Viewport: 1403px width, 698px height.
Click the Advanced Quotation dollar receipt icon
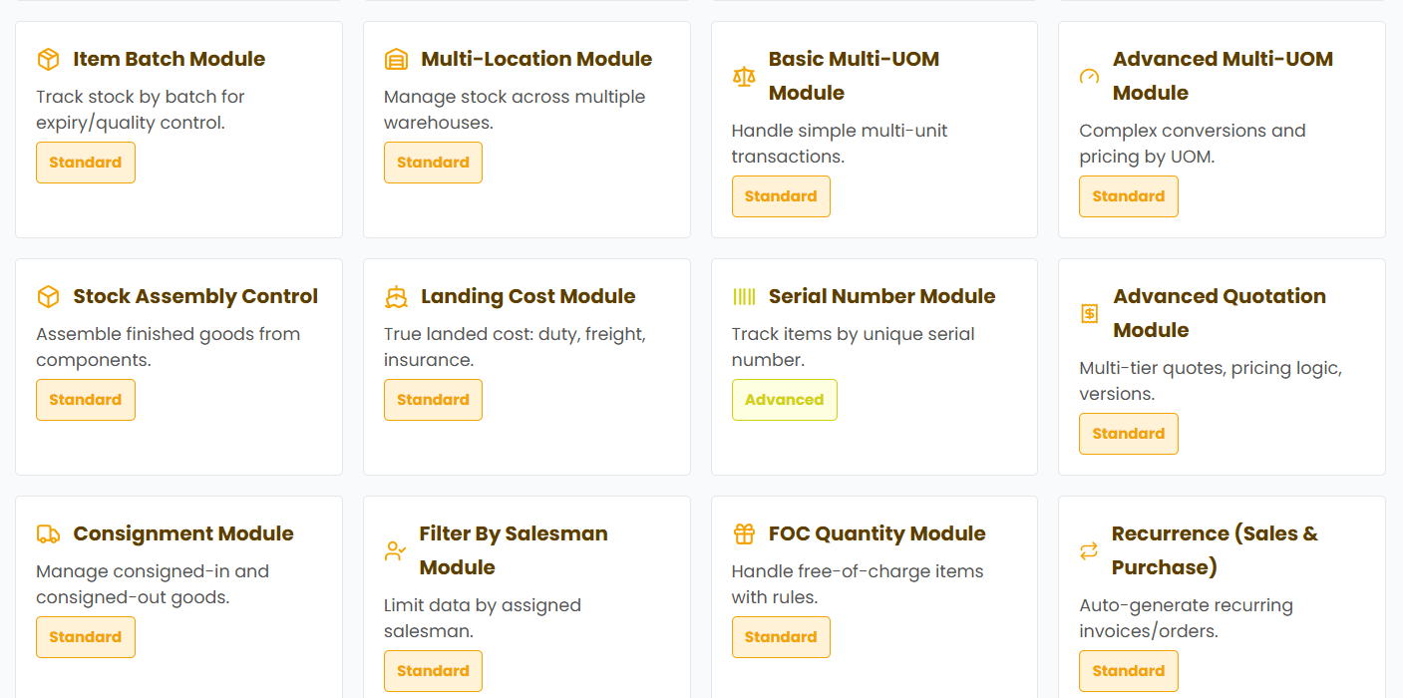1089,314
